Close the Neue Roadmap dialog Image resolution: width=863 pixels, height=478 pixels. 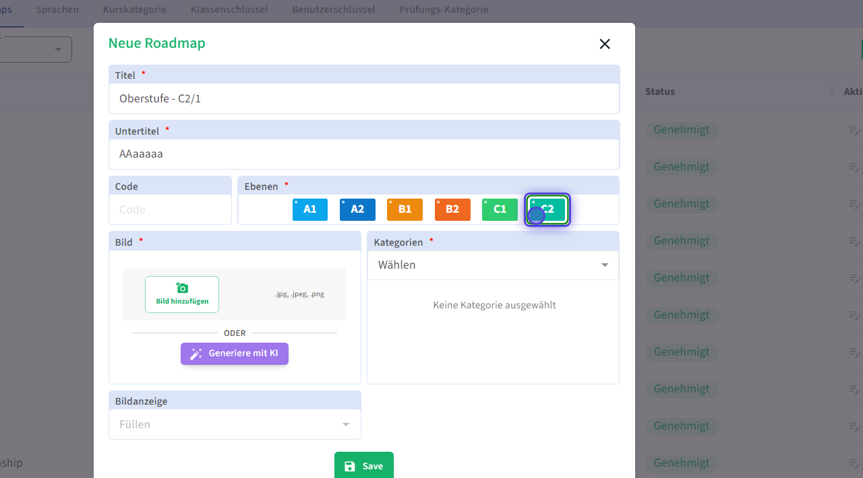[605, 44]
